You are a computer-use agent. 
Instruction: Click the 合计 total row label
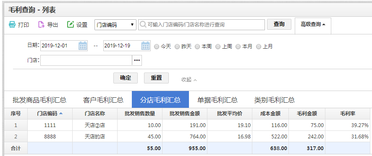[16, 148]
